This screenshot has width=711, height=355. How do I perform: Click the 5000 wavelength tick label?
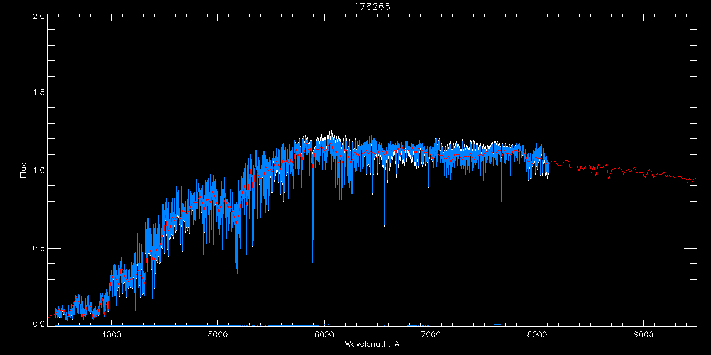(x=218, y=334)
